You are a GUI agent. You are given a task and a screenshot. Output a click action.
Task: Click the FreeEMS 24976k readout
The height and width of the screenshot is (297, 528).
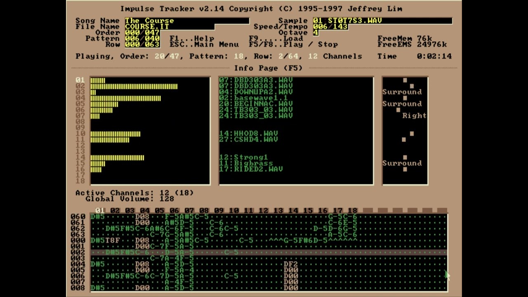pos(412,45)
